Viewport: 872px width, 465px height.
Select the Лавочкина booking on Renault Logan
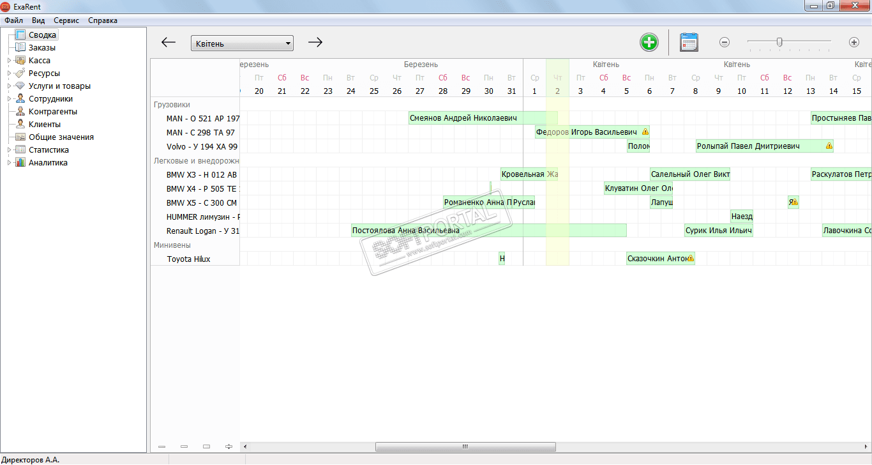tap(847, 231)
